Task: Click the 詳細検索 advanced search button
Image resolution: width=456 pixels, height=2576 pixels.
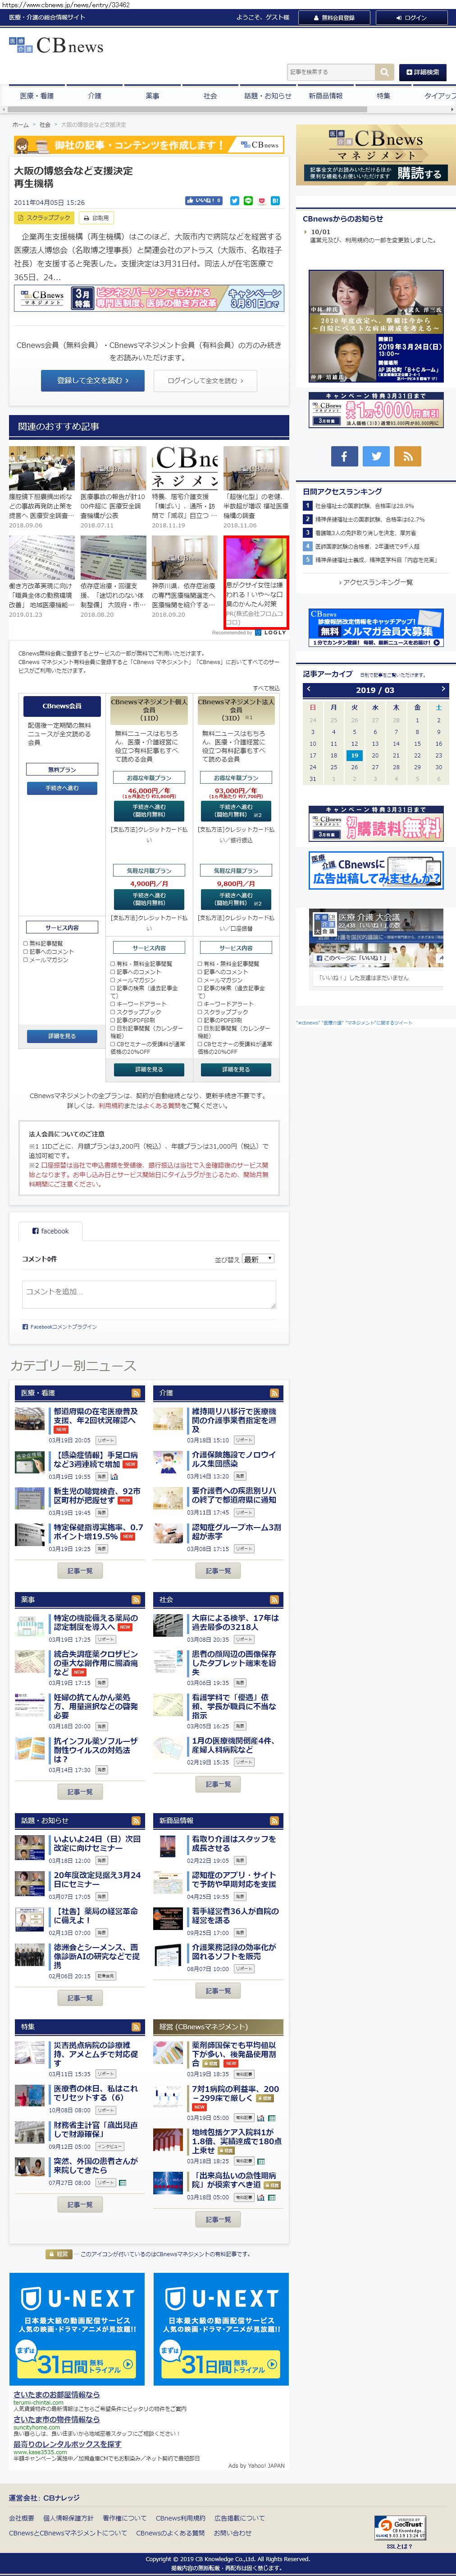Action: pyautogui.click(x=422, y=72)
